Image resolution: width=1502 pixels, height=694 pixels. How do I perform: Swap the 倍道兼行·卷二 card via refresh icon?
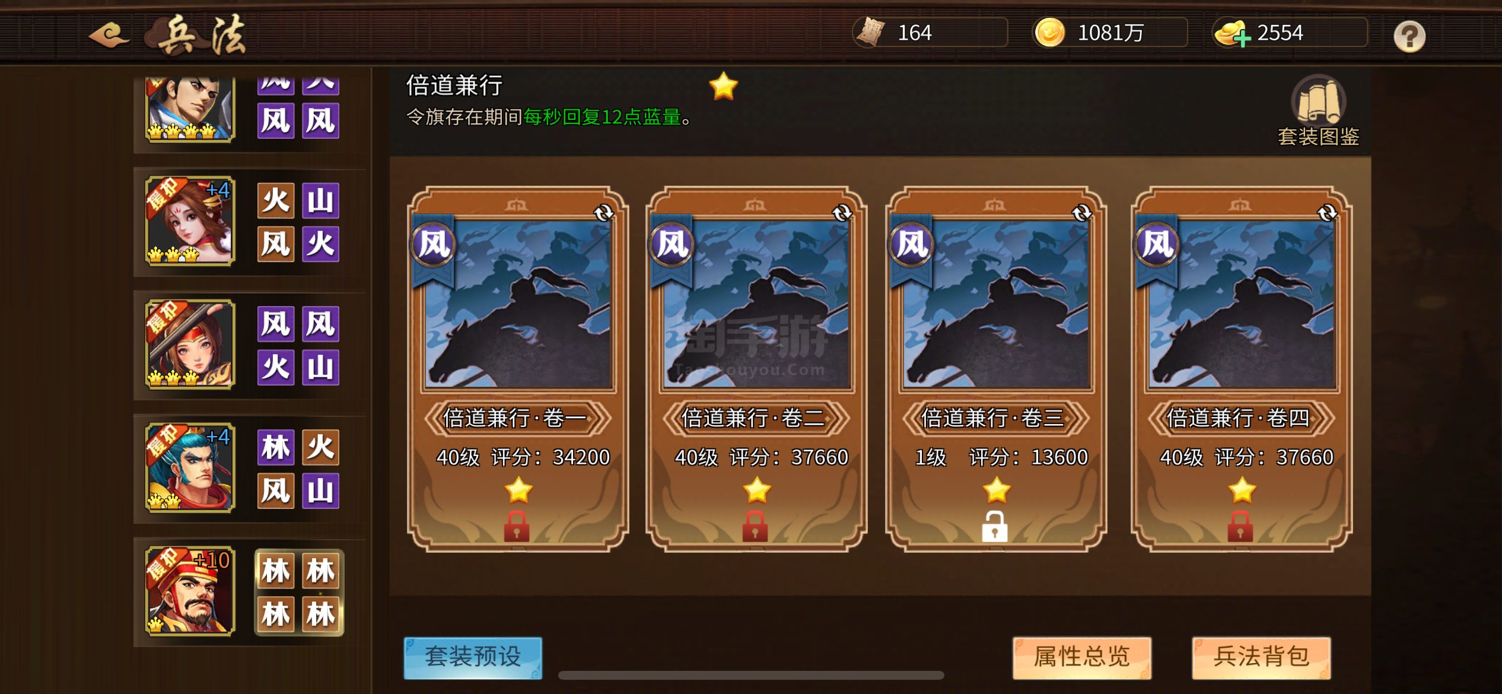click(x=842, y=212)
